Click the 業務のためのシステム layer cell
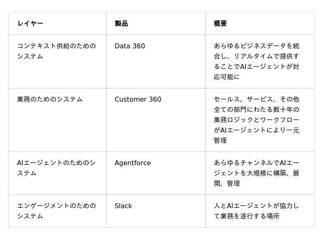 coord(50,99)
